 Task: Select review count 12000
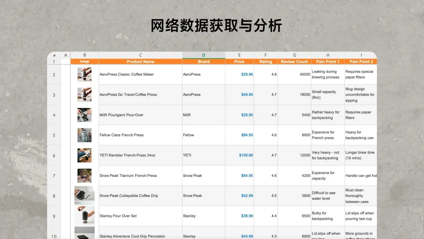(294, 155)
